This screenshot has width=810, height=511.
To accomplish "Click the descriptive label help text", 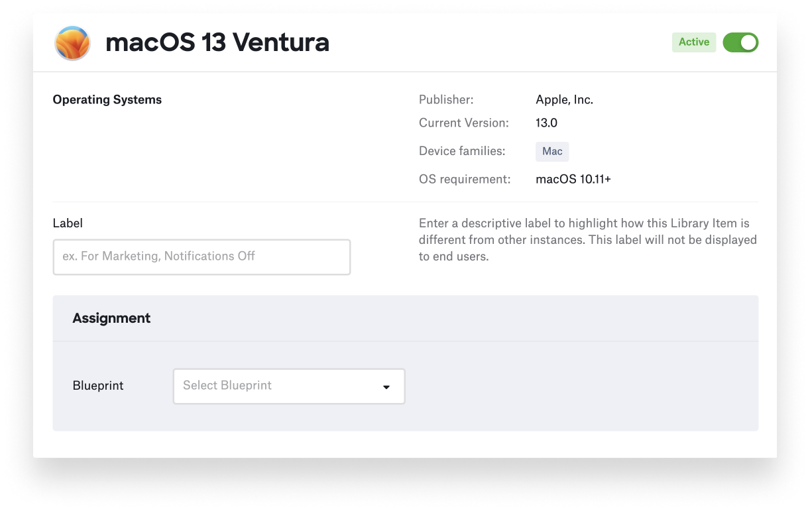I will (587, 240).
